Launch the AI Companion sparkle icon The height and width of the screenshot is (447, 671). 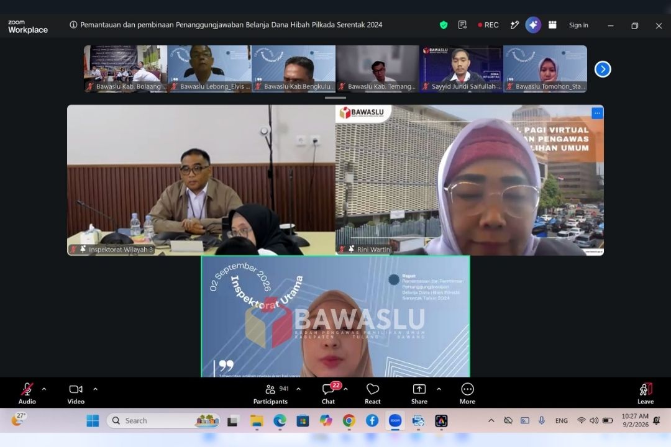click(x=533, y=25)
